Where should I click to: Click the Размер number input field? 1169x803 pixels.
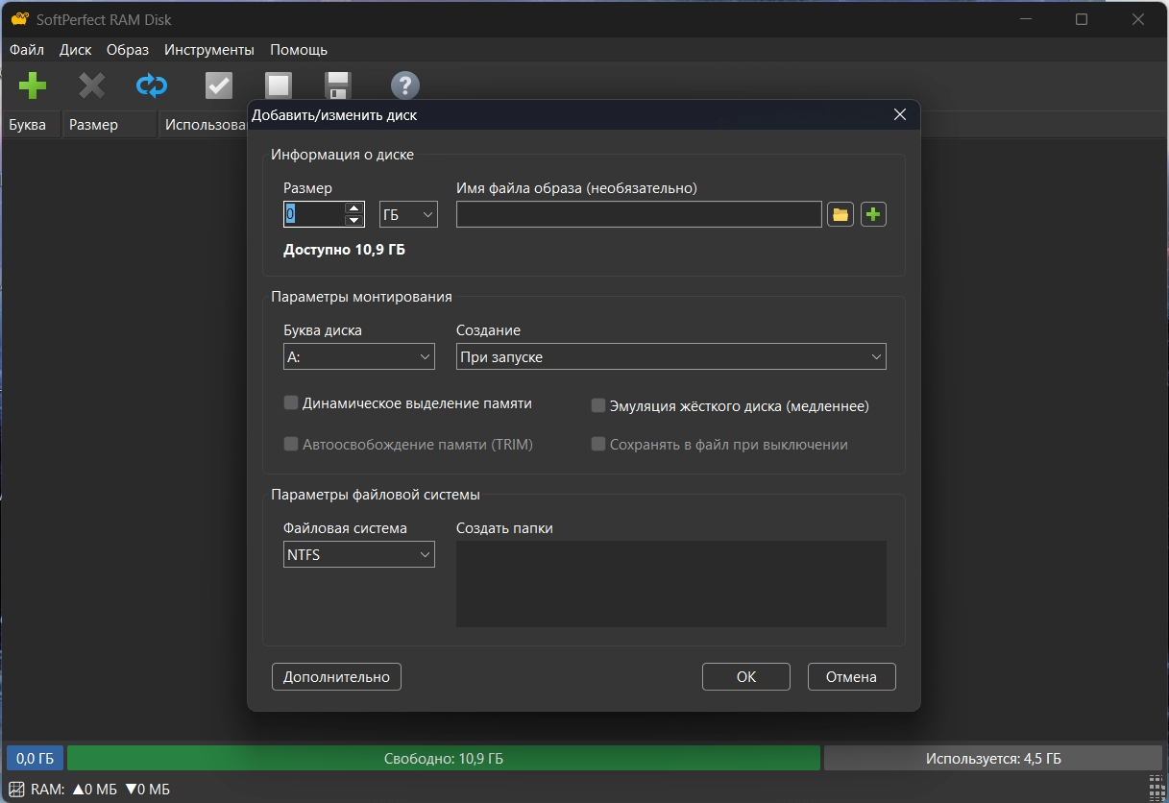tap(314, 214)
